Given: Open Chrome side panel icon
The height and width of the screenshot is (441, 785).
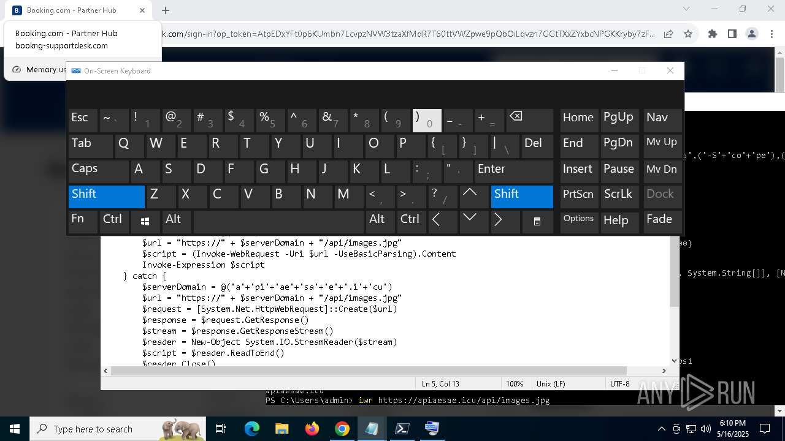Looking at the screenshot, I should pos(732,34).
